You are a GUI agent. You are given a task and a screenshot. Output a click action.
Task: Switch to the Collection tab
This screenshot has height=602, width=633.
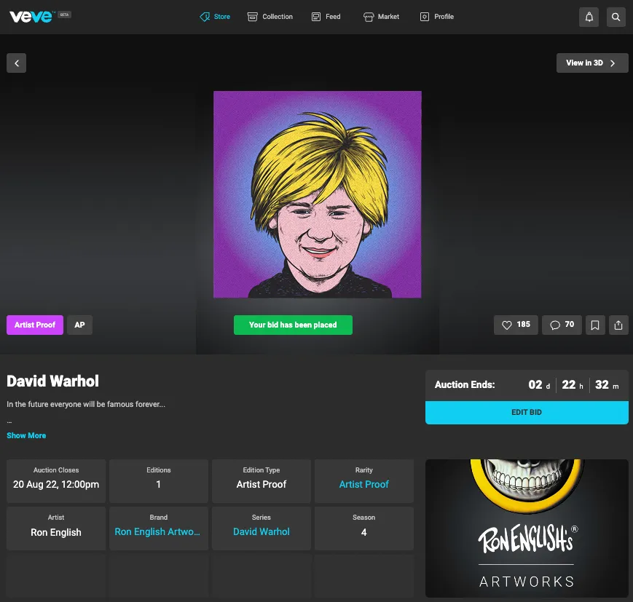(270, 17)
